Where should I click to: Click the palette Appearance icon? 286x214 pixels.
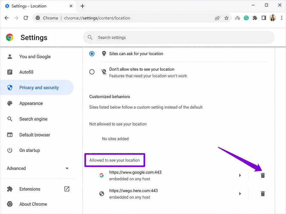(10, 103)
